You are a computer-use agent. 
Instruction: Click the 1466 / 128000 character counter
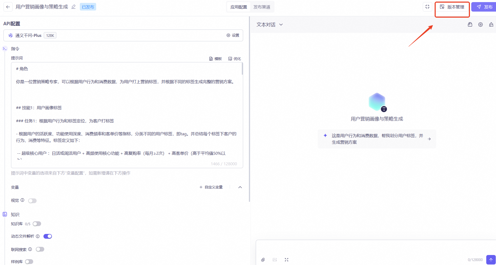tap(224, 164)
